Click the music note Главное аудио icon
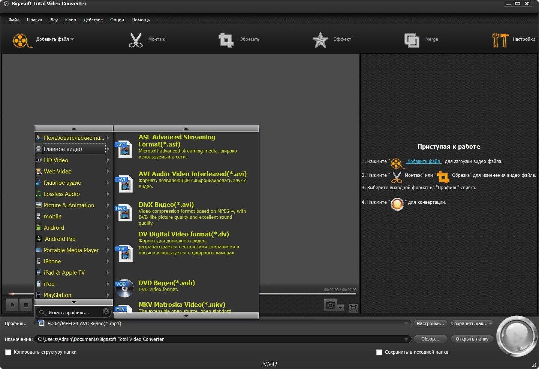Image resolution: width=539 pixels, height=369 pixels. [39, 183]
